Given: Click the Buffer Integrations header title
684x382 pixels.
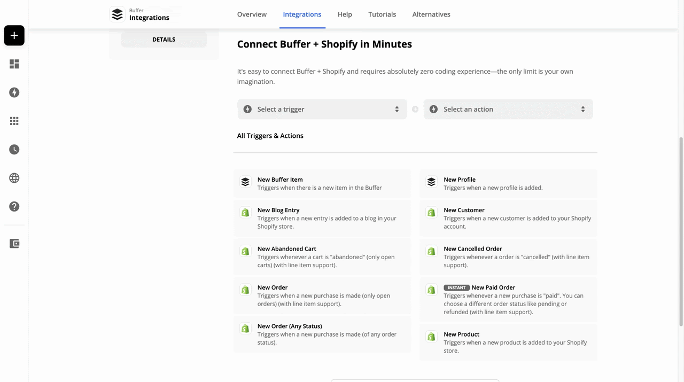Looking at the screenshot, I should point(149,14).
